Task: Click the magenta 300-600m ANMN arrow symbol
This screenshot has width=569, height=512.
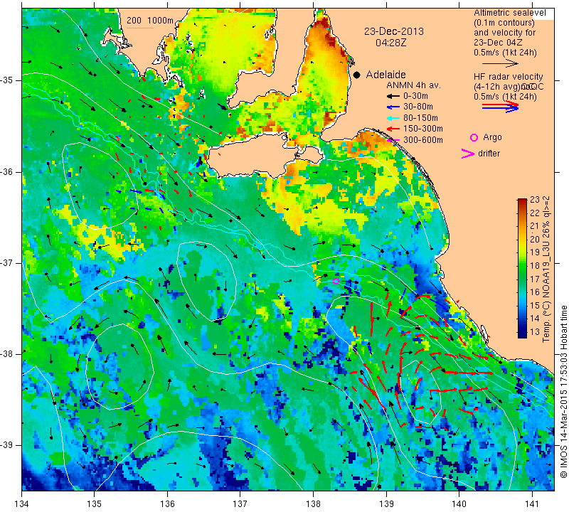Action: coord(393,140)
